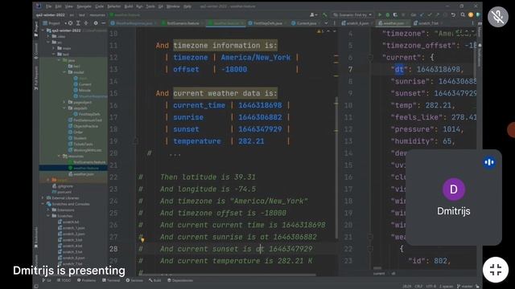Collapse all icon in Project panel
This screenshot has height=289, width=515.
pyautogui.click(x=86, y=23)
